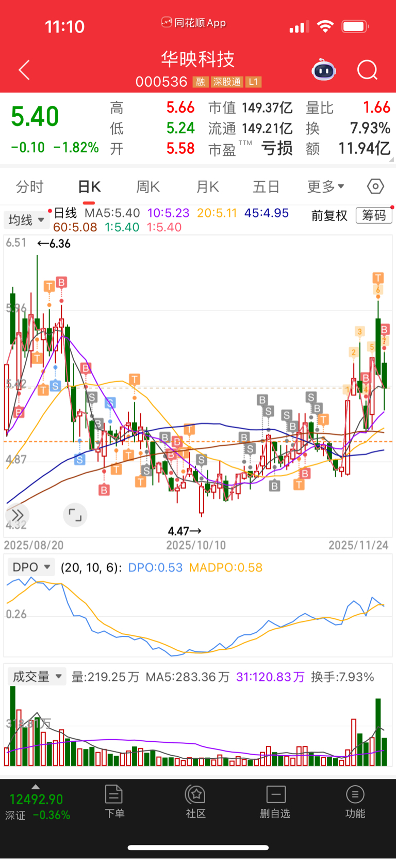The width and height of the screenshot is (396, 859).
Task: Open 功能 functions menu icon
Action: (x=355, y=802)
